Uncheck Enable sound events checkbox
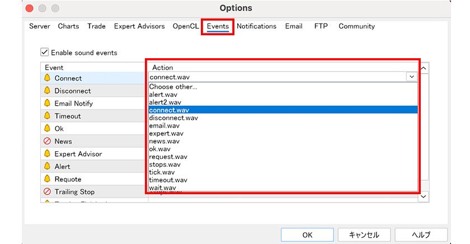 tap(45, 53)
